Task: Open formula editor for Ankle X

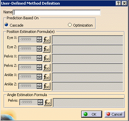Action: point(46,77)
